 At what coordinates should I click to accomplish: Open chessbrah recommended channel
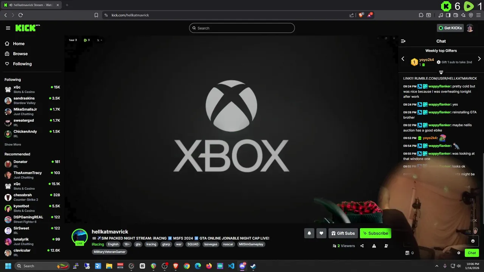tap(32, 197)
